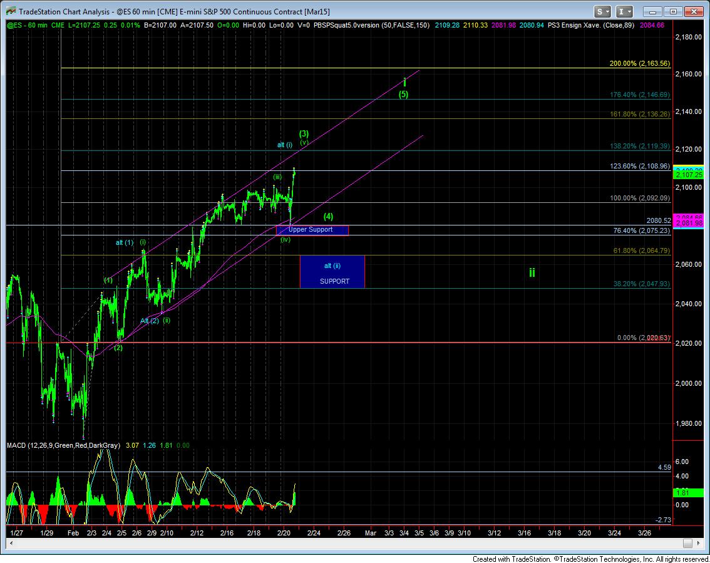Select the 4.59 MACD level label
This screenshot has height=563, width=710.
point(664,467)
